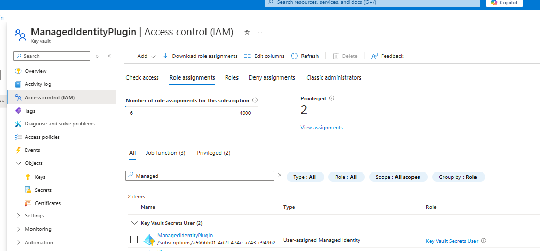Click the Overview key icon
Screen dimensions: 540x251
click(18, 71)
